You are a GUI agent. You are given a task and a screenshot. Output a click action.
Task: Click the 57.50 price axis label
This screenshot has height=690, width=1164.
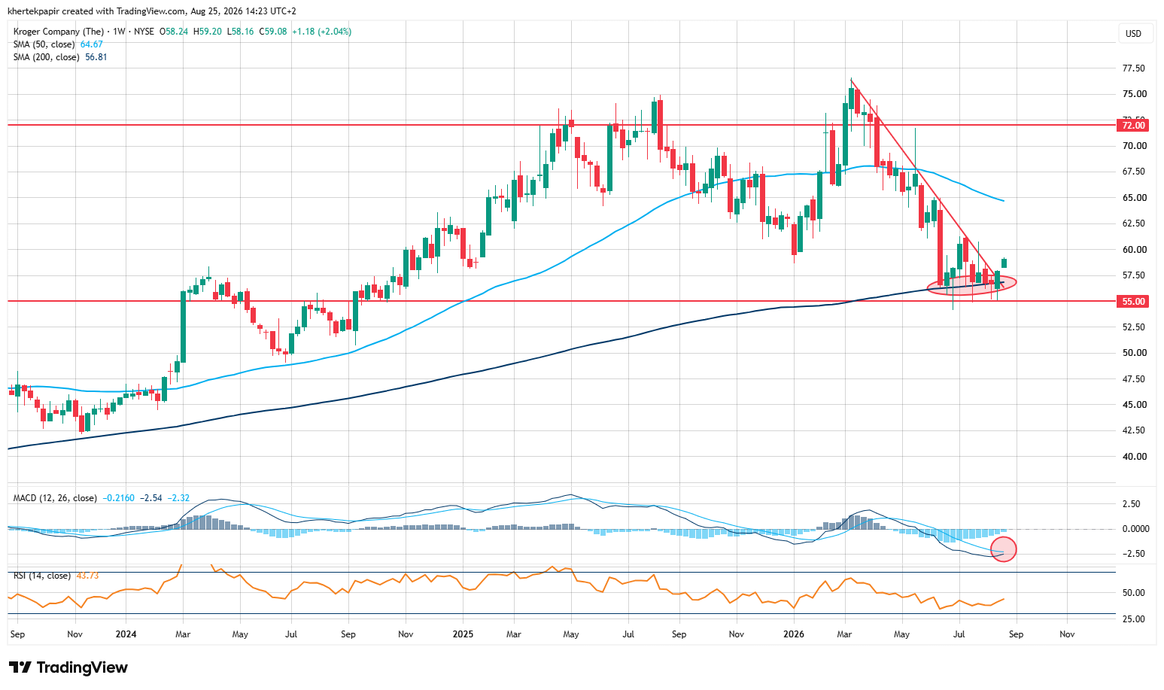(1133, 275)
